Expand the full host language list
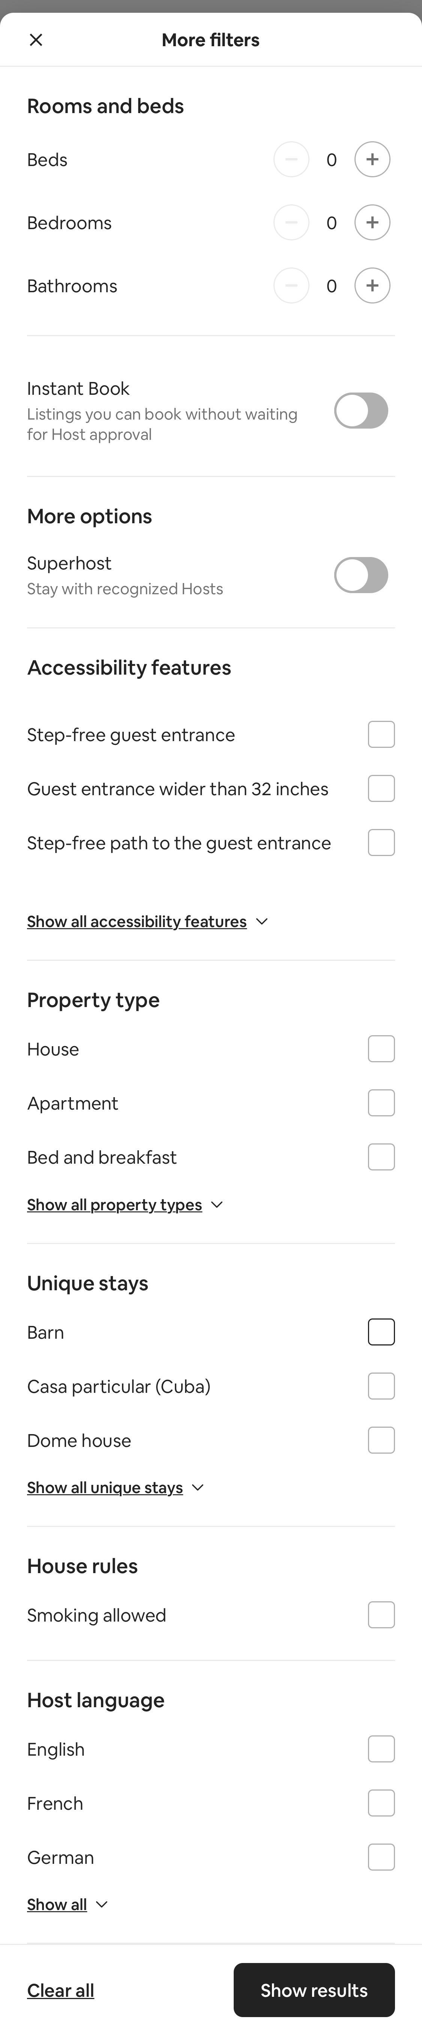The image size is (422, 2034). pos(67,1904)
